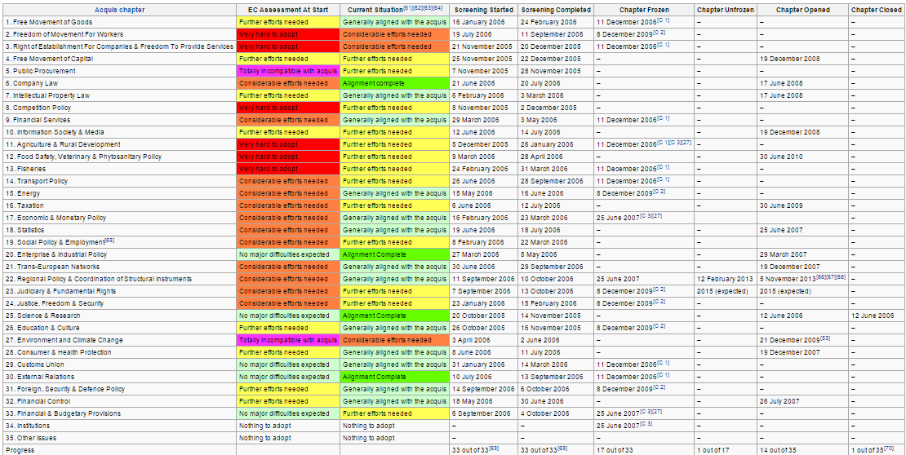Click magenta 'Totally incompatible' cell in Public Procurement row
The image size is (906, 455).
[x=287, y=71]
